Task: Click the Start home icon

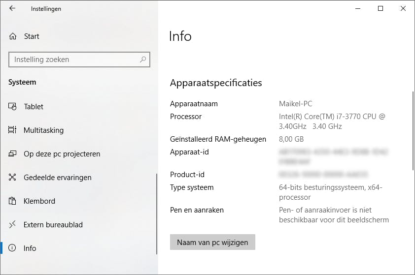Action: (13, 36)
